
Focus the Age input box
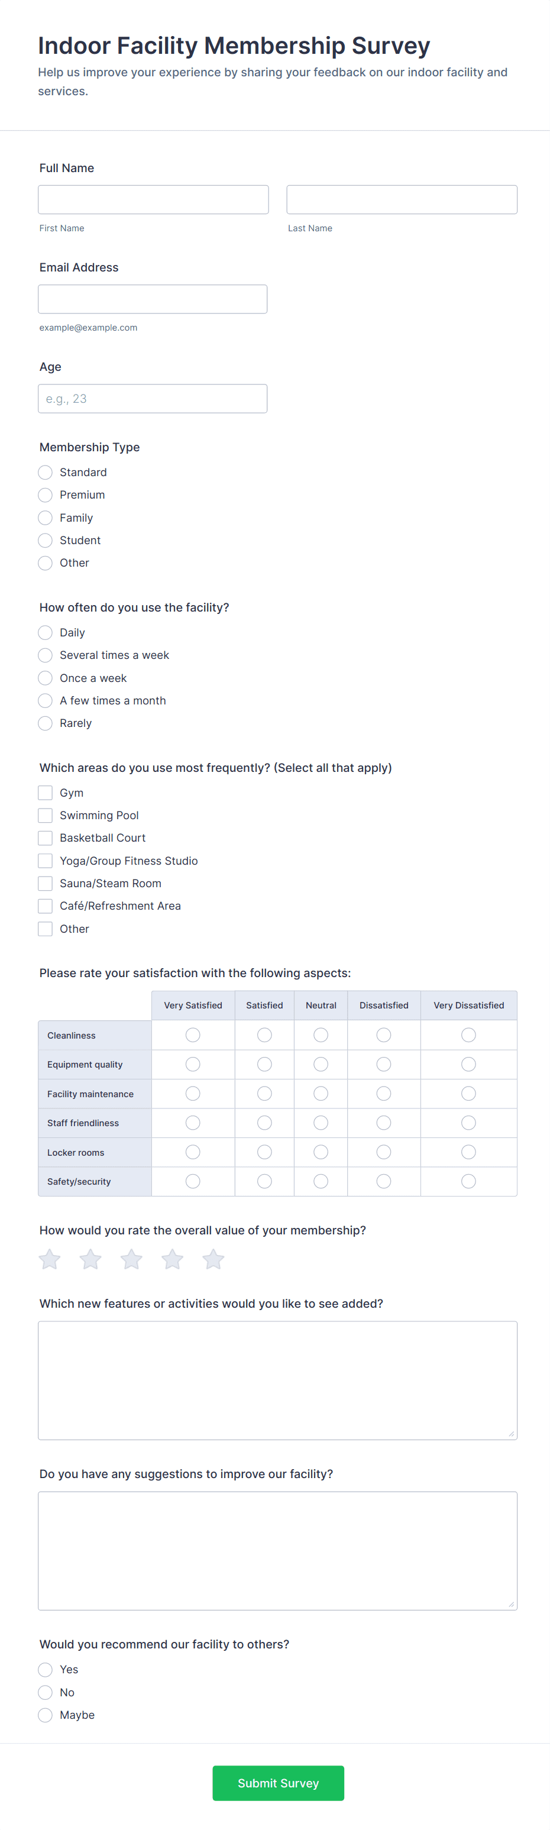[153, 399]
